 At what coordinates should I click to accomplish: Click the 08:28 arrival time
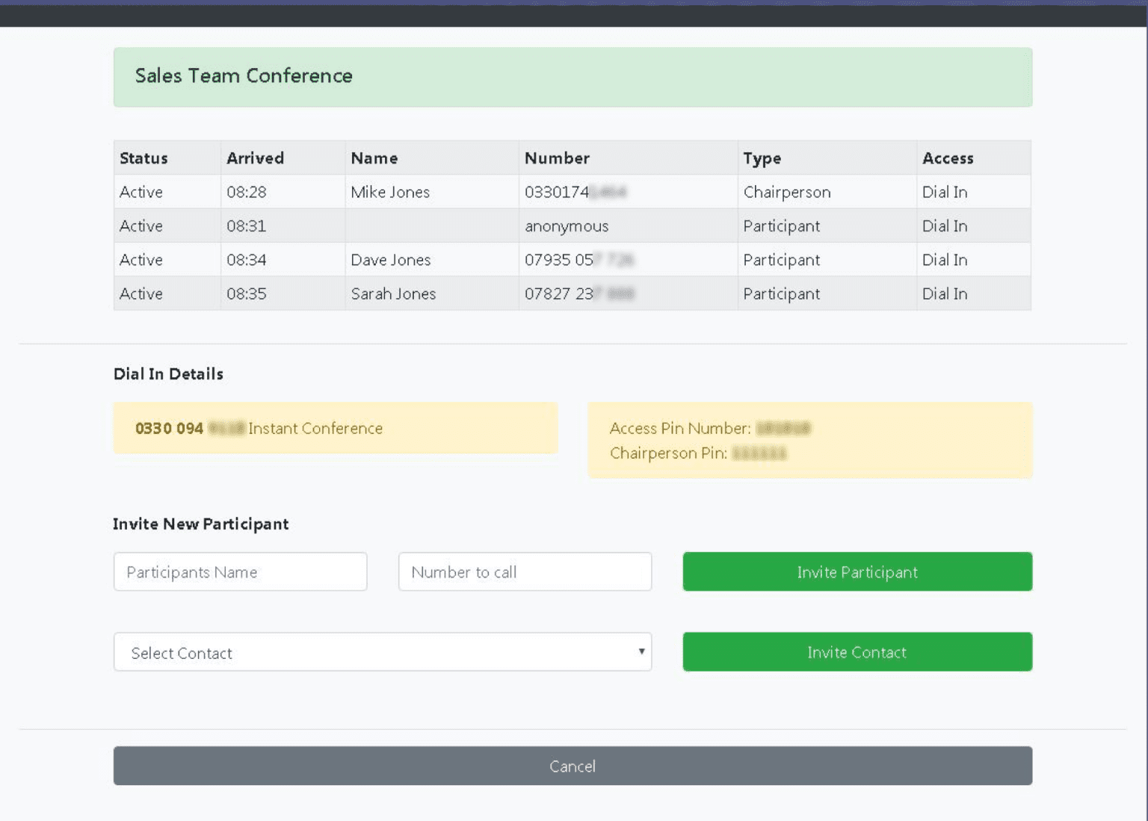click(247, 192)
